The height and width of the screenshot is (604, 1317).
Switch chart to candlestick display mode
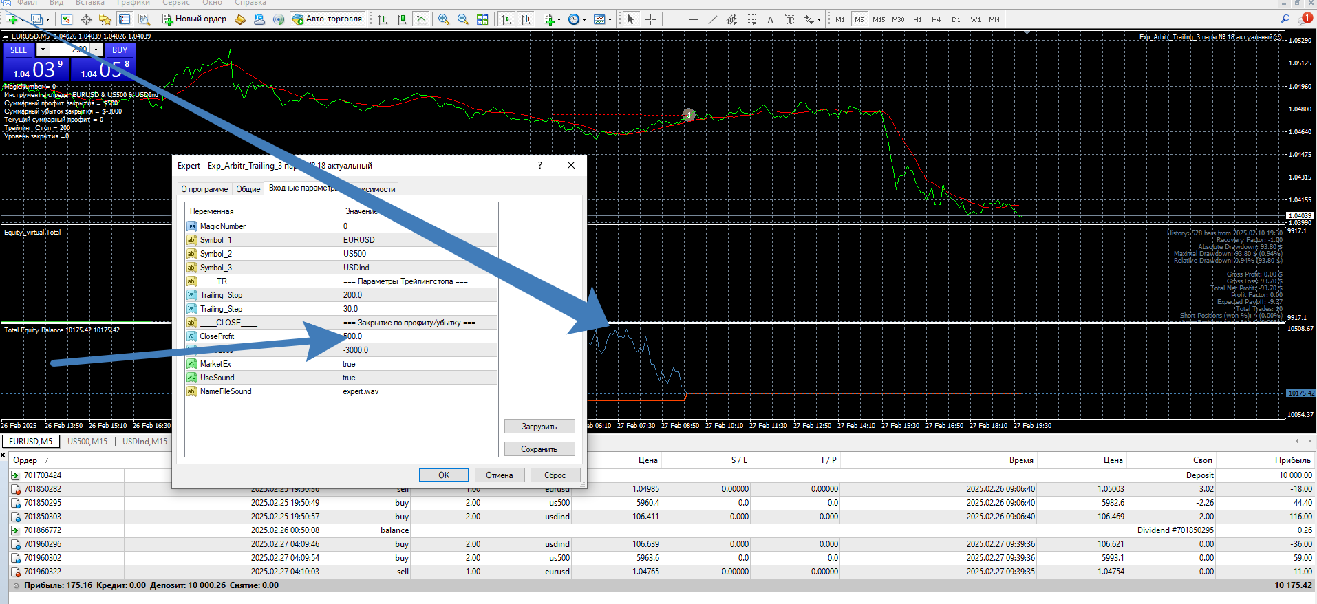402,19
